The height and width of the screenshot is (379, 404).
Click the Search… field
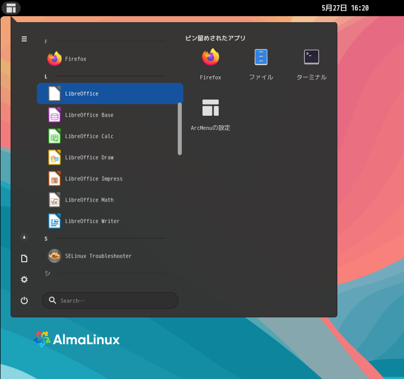110,301
